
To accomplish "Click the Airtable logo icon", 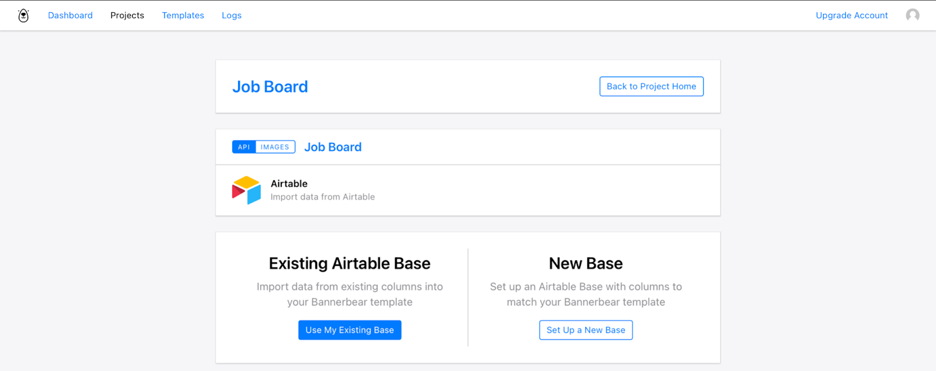I will tap(246, 190).
